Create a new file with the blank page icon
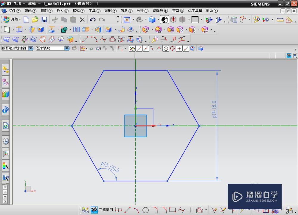 tap(26, 19)
